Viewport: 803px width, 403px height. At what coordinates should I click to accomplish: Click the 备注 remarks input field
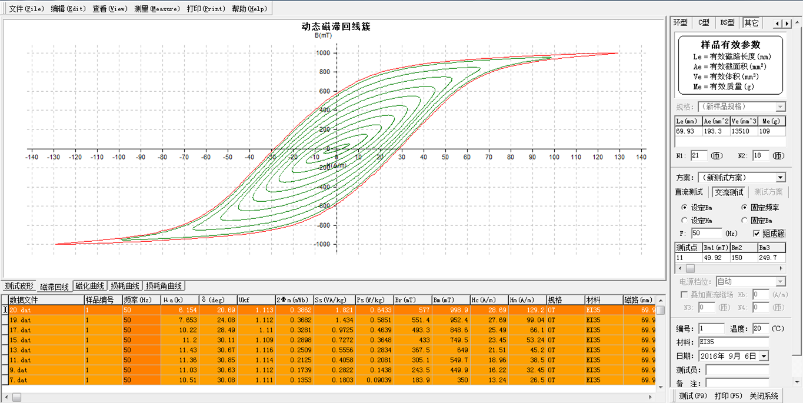[738, 382]
